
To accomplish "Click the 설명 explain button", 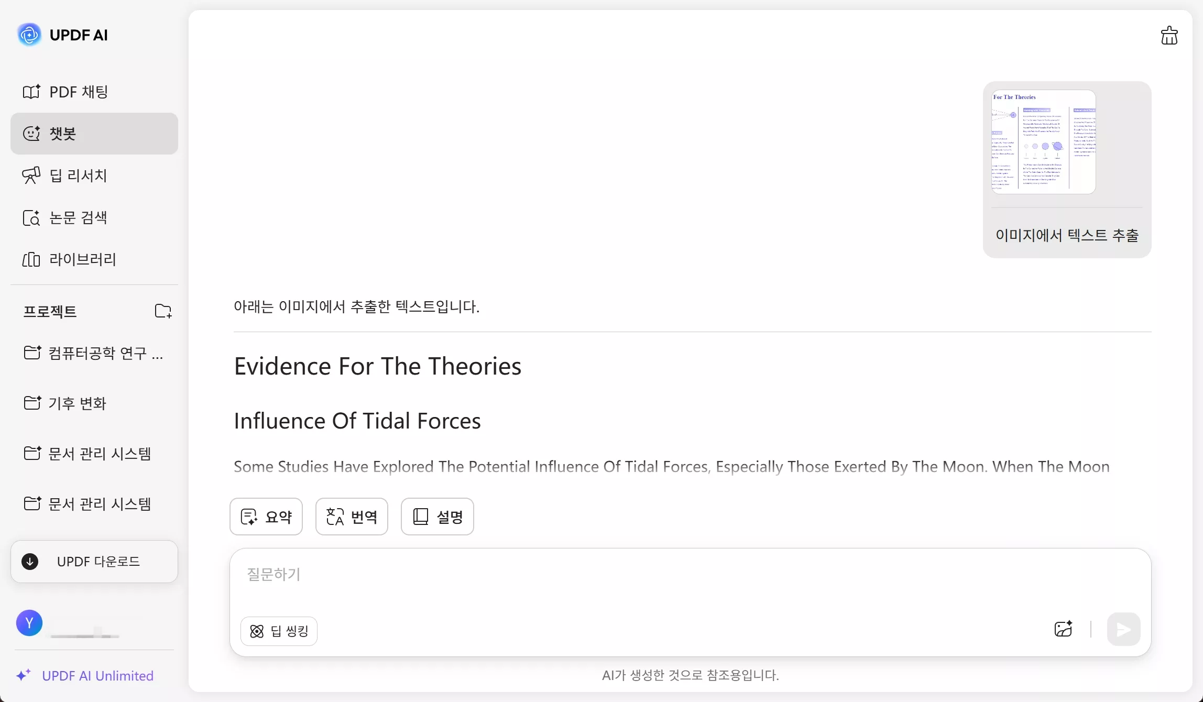I will click(437, 517).
